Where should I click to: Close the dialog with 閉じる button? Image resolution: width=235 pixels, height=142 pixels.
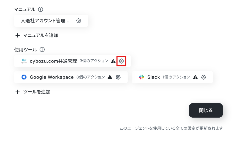click(206, 110)
